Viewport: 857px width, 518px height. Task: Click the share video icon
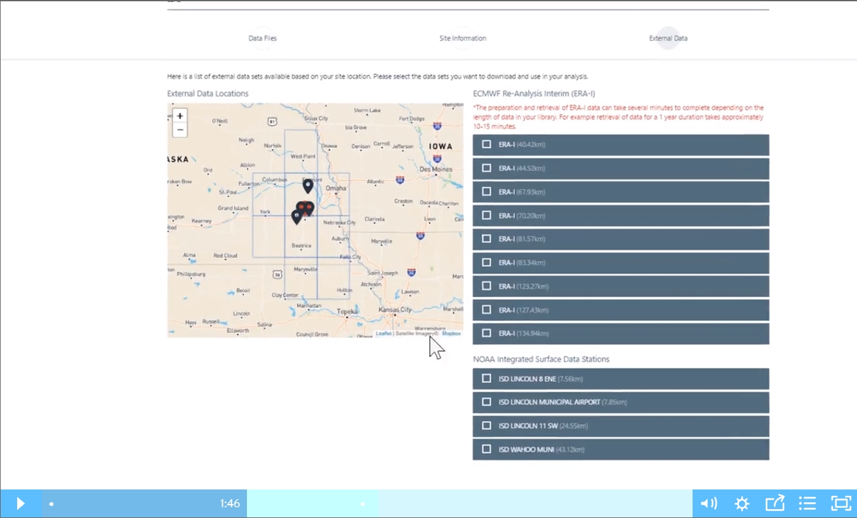(774, 503)
